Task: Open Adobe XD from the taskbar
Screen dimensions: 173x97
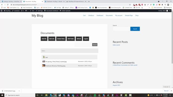Action: click(x=77, y=95)
